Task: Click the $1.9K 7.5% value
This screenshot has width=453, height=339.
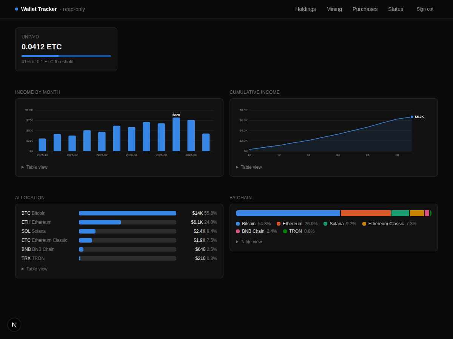Action: pyautogui.click(x=205, y=240)
